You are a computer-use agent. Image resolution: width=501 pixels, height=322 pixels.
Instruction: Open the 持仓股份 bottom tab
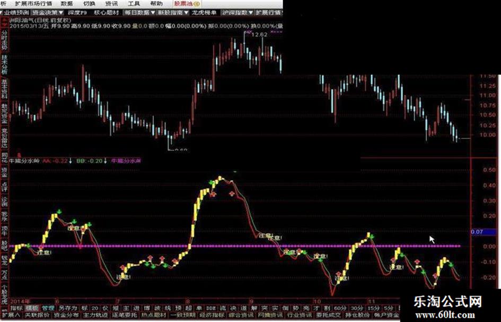point(357,315)
